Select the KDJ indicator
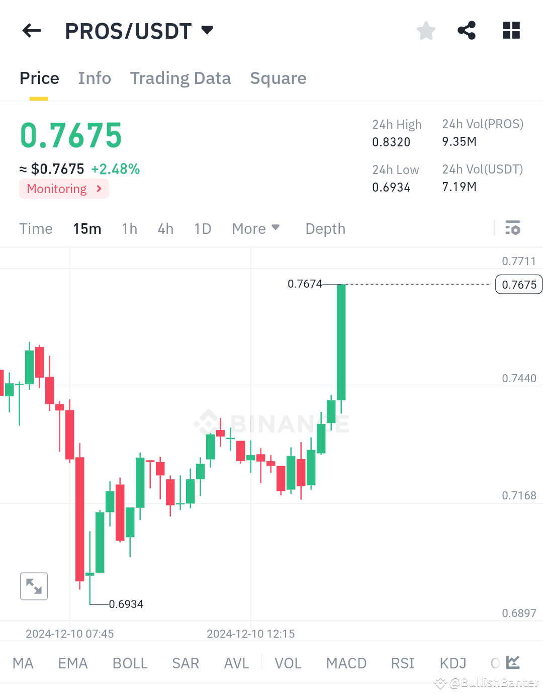 tap(452, 663)
